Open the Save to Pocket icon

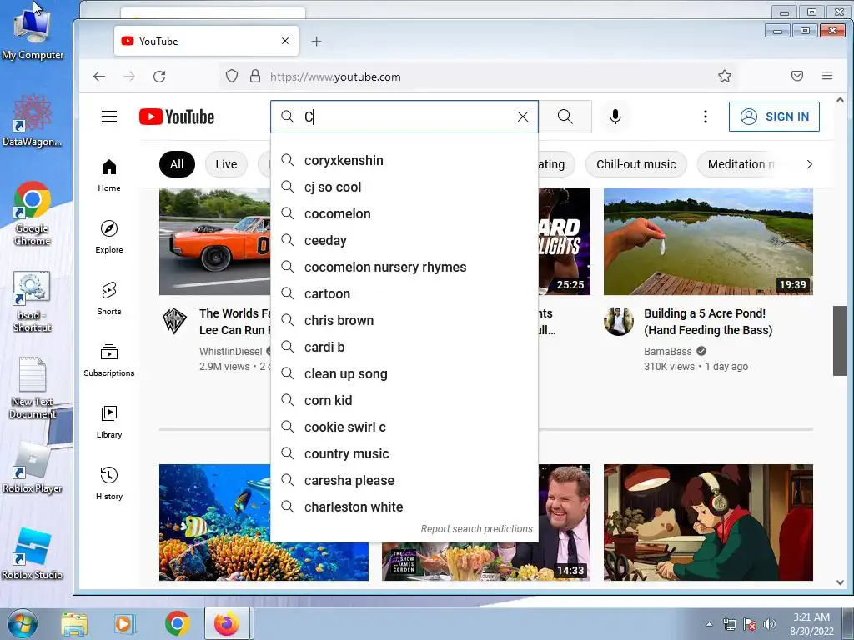pos(796,76)
